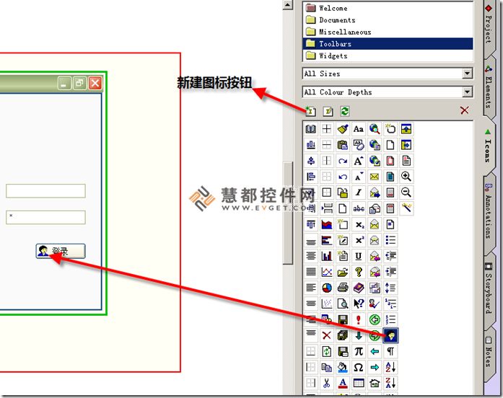Choose the Omega symbol icon

click(x=359, y=367)
